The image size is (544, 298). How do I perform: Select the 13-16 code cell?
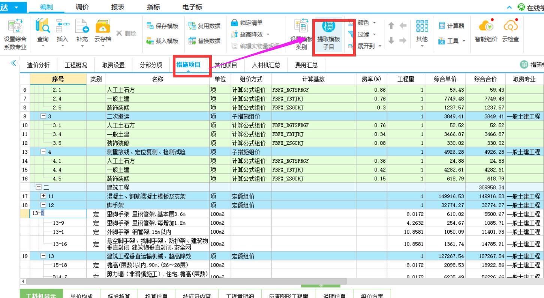point(58,244)
